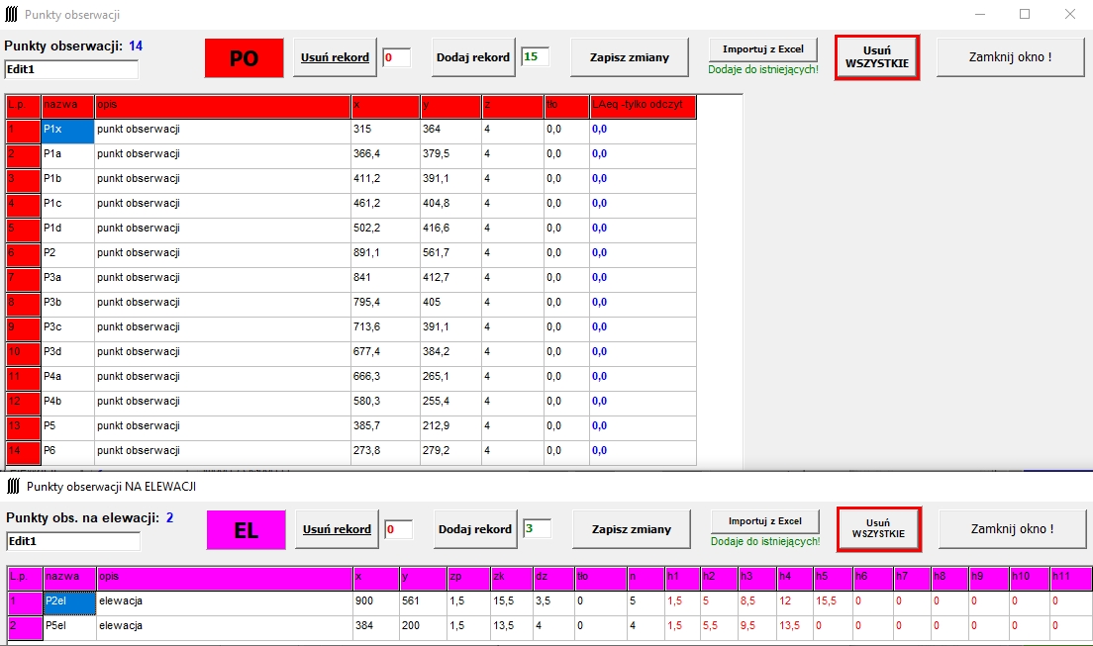
Task: Select the P1x name cell
Action: [x=67, y=130]
